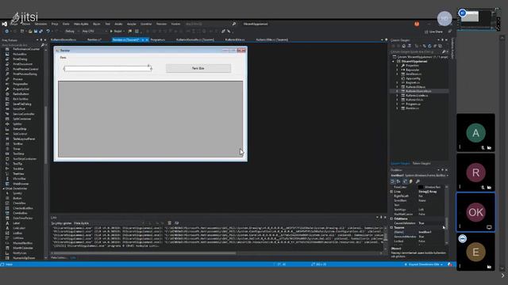Click the Clear All icon in the Output toolbar
The image size is (508, 285).
(169, 223)
